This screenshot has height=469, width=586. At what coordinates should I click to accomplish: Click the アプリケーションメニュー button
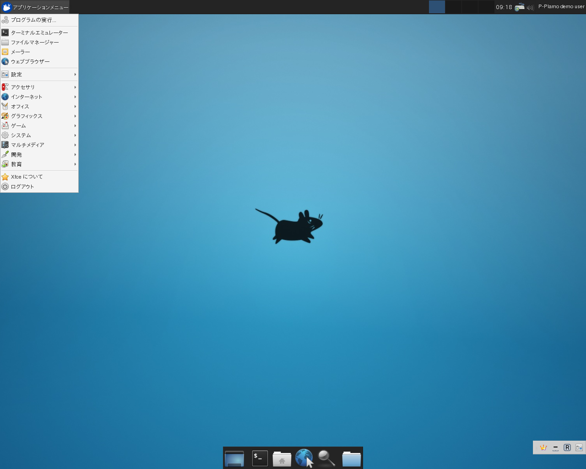click(x=35, y=7)
